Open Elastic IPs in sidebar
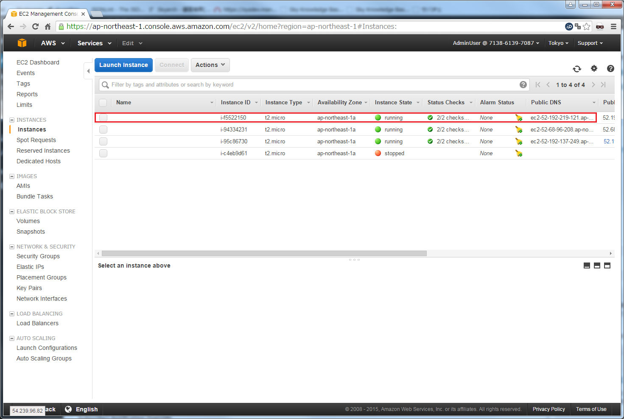Image resolution: width=624 pixels, height=419 pixels. (x=30, y=267)
